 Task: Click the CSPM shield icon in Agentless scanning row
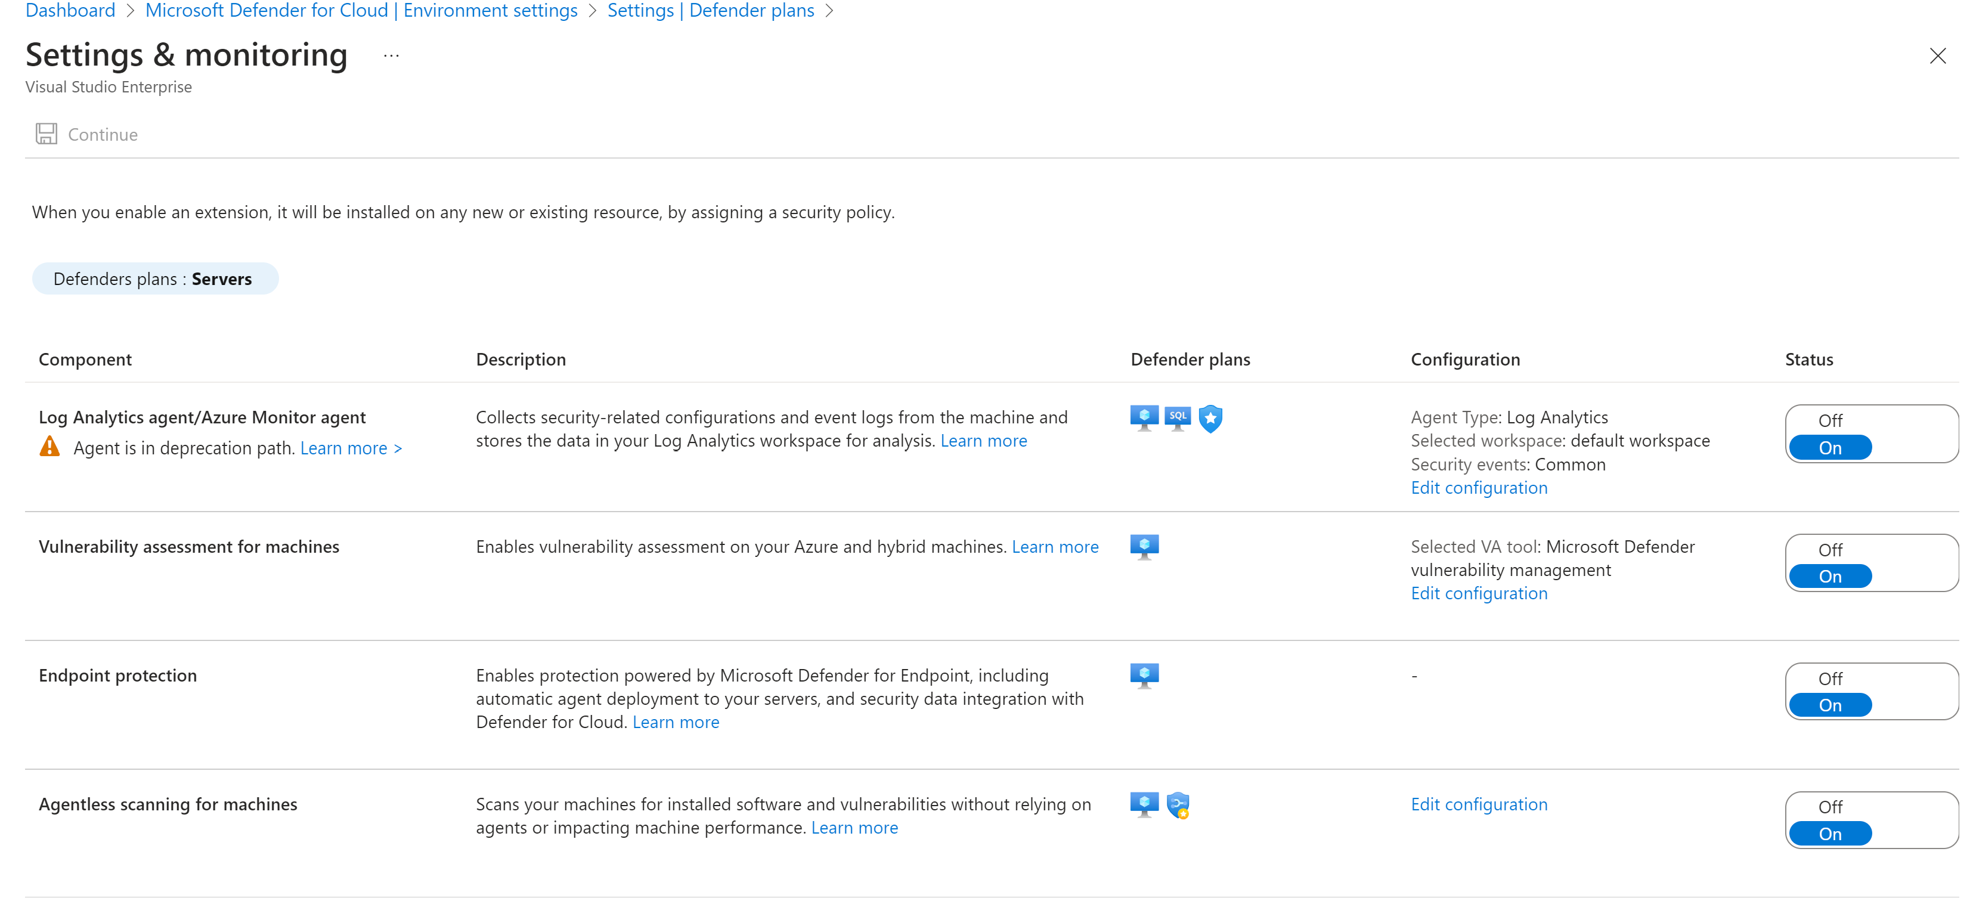[1177, 806]
